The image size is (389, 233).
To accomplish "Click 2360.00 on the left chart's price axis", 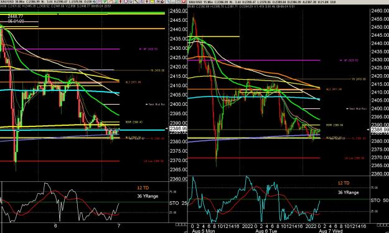I will pos(179,179).
